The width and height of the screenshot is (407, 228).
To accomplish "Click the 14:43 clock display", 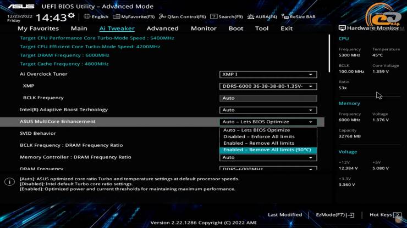I will [51, 18].
